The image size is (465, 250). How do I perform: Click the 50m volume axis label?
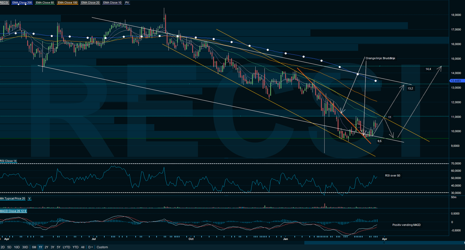(x=453, y=197)
